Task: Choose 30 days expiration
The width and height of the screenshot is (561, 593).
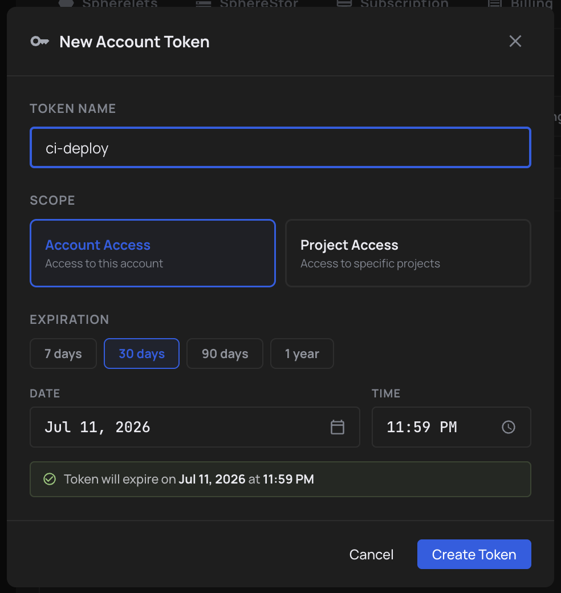Action: [141, 354]
